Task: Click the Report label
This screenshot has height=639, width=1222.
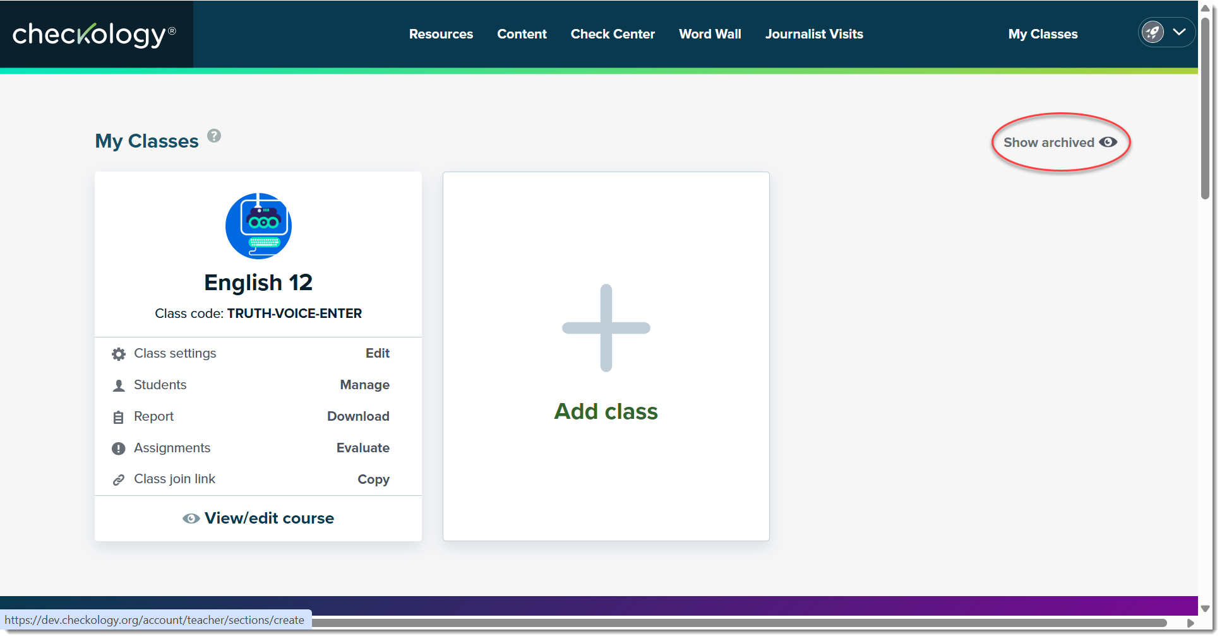Action: pyautogui.click(x=153, y=416)
